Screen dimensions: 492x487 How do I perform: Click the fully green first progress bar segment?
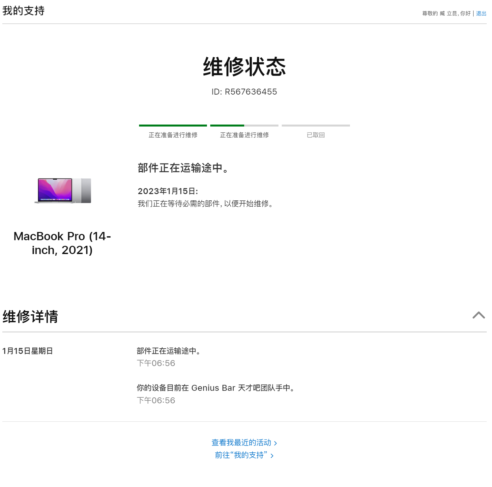click(x=173, y=126)
